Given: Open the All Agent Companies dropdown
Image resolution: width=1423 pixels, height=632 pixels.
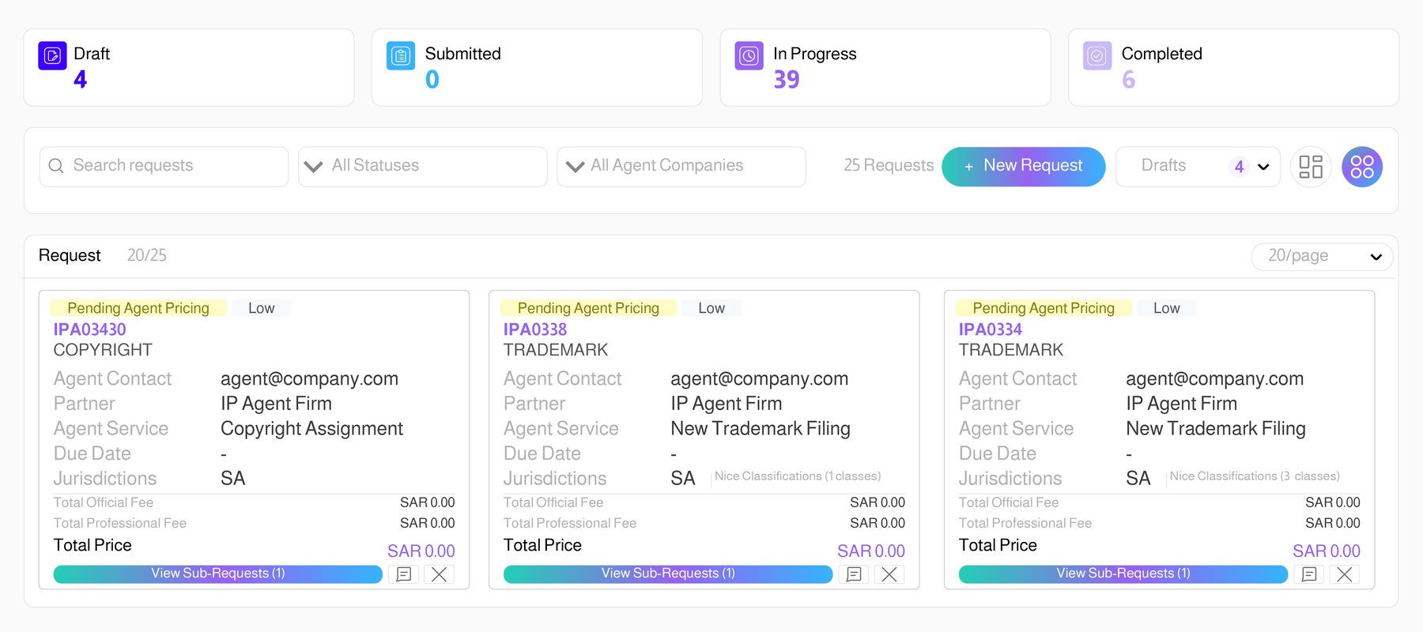Looking at the screenshot, I should 681,167.
